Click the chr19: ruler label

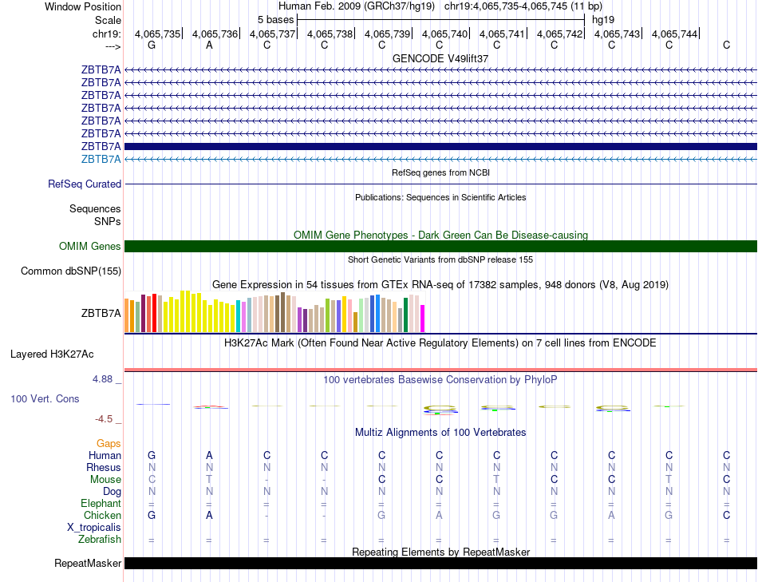coord(107,34)
